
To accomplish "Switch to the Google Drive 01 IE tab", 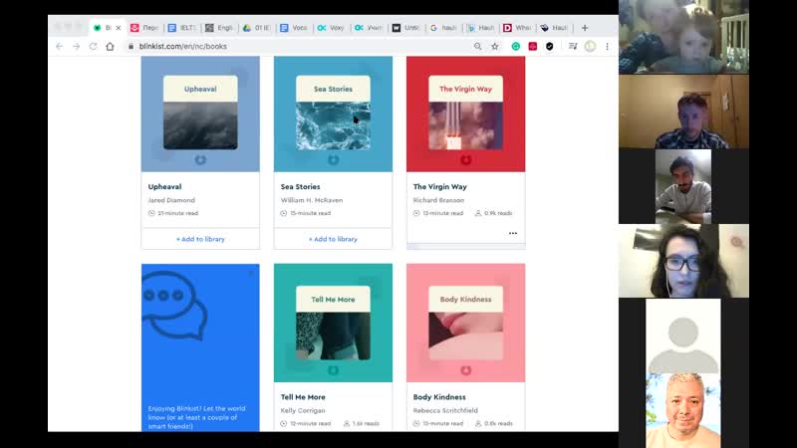I will click(x=256, y=28).
